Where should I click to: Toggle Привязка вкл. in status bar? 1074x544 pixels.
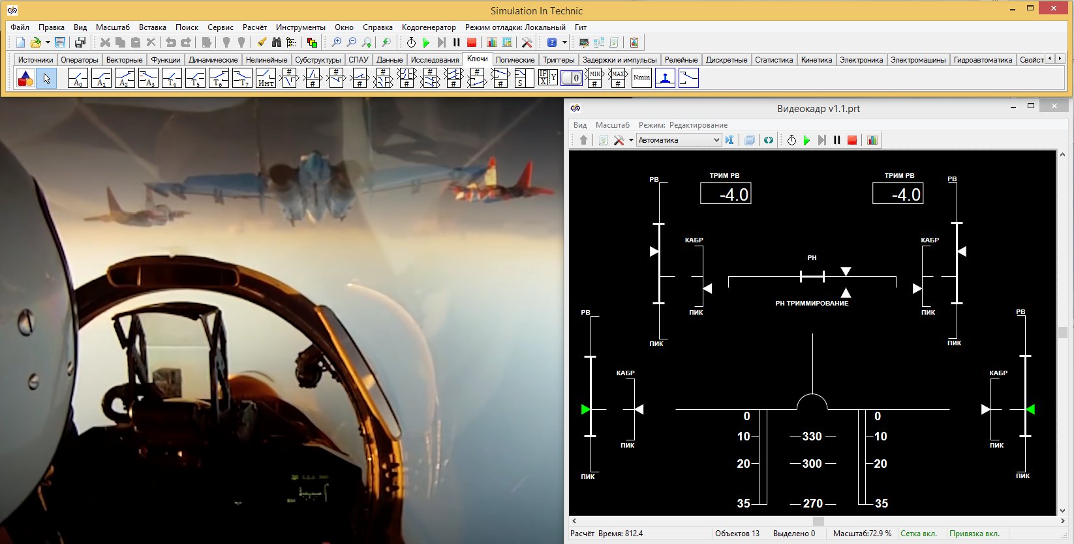974,534
